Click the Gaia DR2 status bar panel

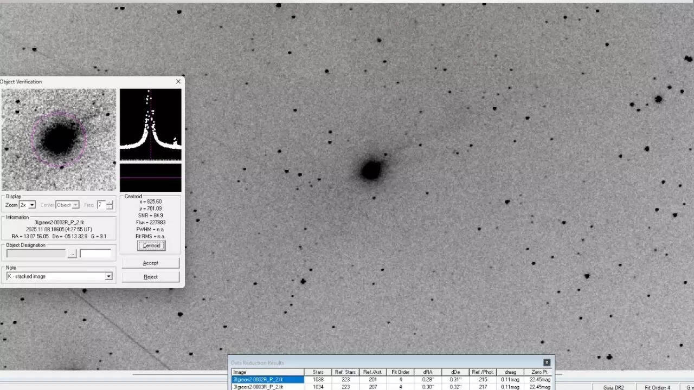point(613,387)
